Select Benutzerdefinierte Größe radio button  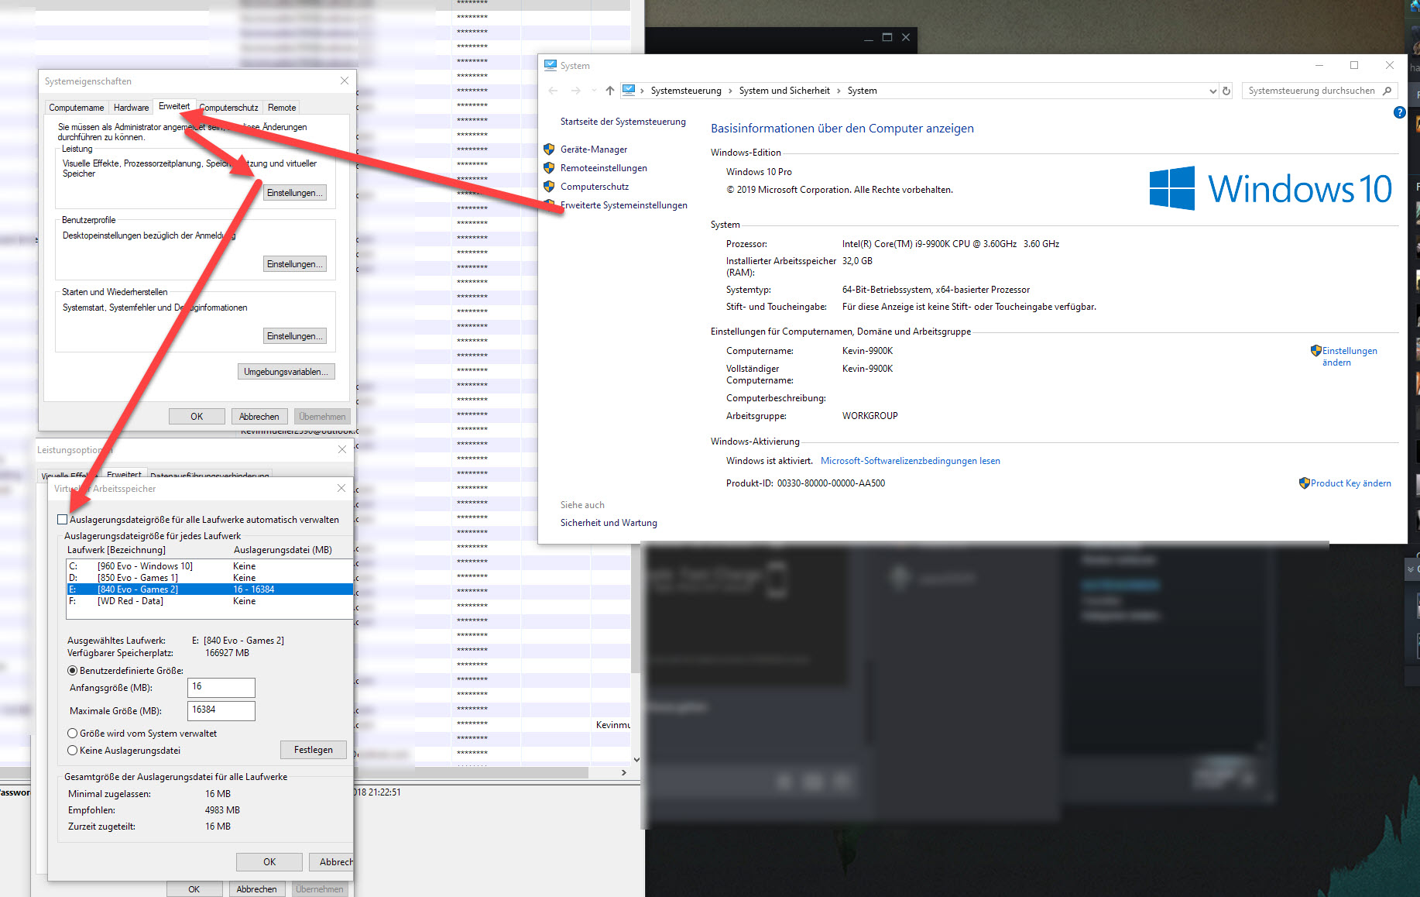72,671
